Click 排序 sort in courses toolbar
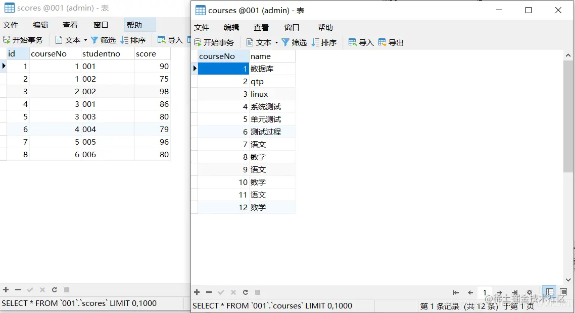Image resolution: width=575 pixels, height=313 pixels. point(324,42)
